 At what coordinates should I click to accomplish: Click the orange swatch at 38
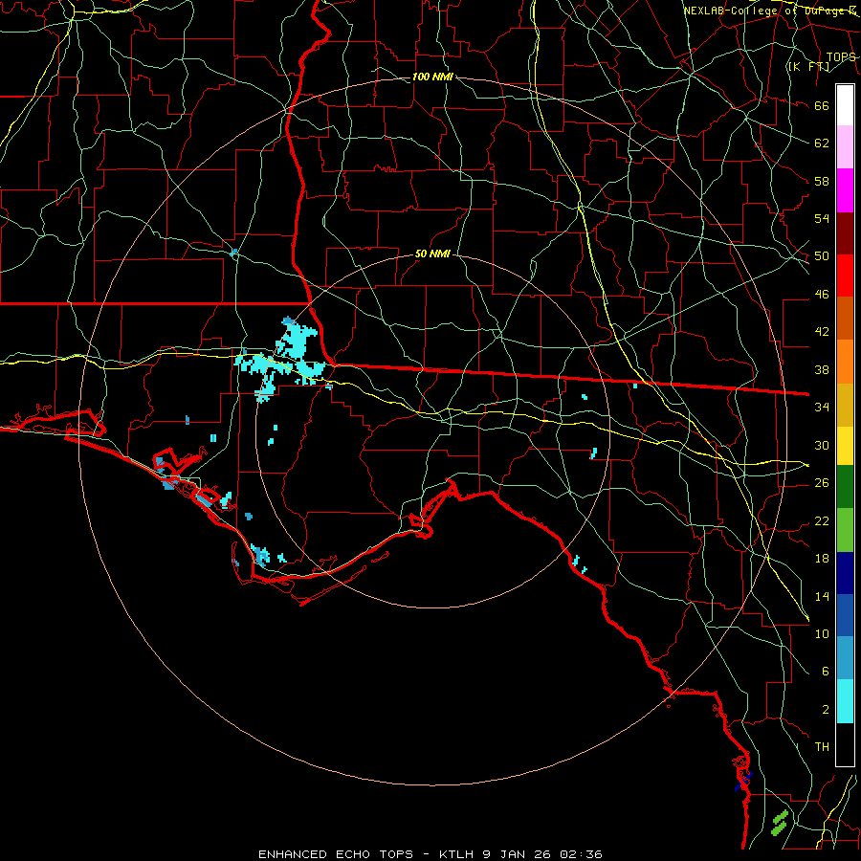click(x=845, y=362)
